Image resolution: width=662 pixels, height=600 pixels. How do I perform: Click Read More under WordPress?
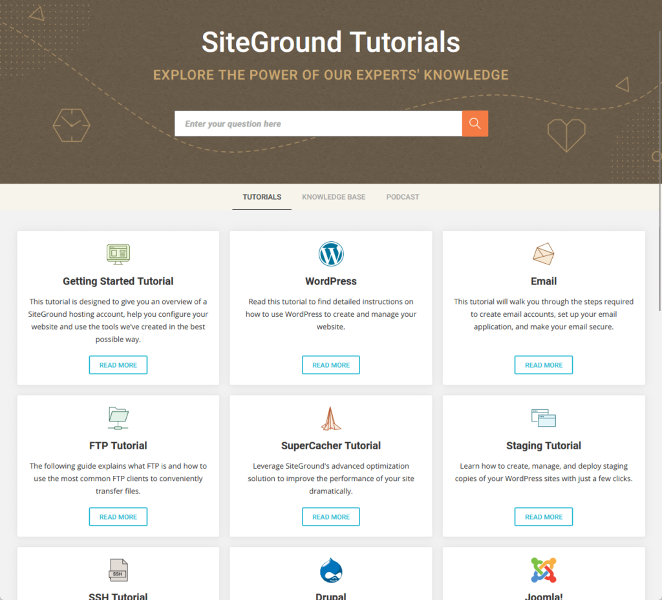(x=331, y=365)
